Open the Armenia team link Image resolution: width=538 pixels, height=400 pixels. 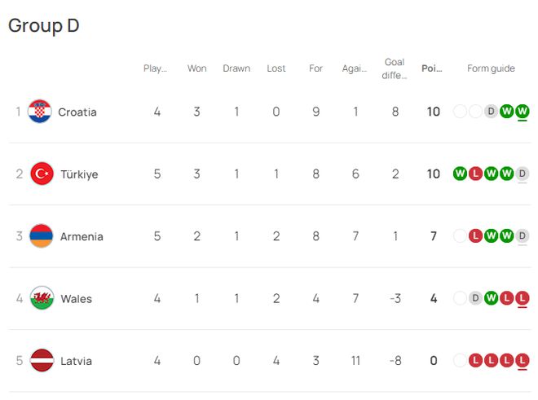coord(82,236)
